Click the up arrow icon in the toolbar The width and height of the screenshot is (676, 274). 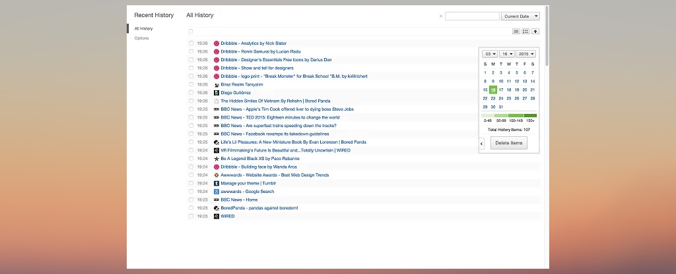tap(535, 32)
